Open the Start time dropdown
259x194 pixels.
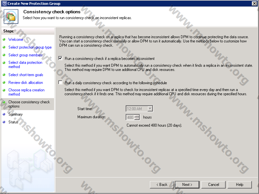pyautogui.click(x=150, y=109)
